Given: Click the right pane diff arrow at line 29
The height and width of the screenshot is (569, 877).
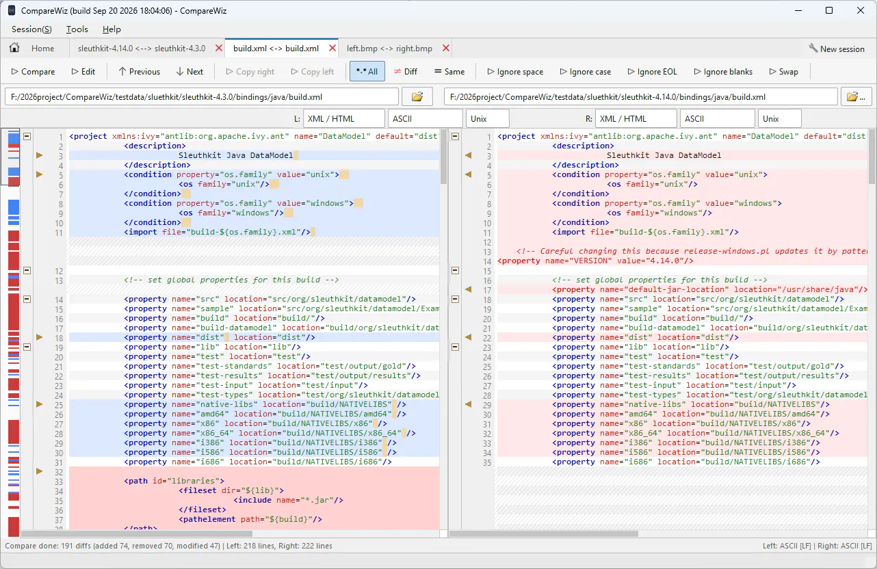Looking at the screenshot, I should [x=469, y=405].
